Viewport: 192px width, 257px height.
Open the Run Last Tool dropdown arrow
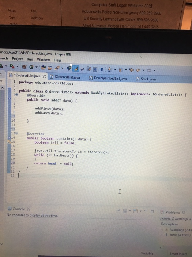17,66
